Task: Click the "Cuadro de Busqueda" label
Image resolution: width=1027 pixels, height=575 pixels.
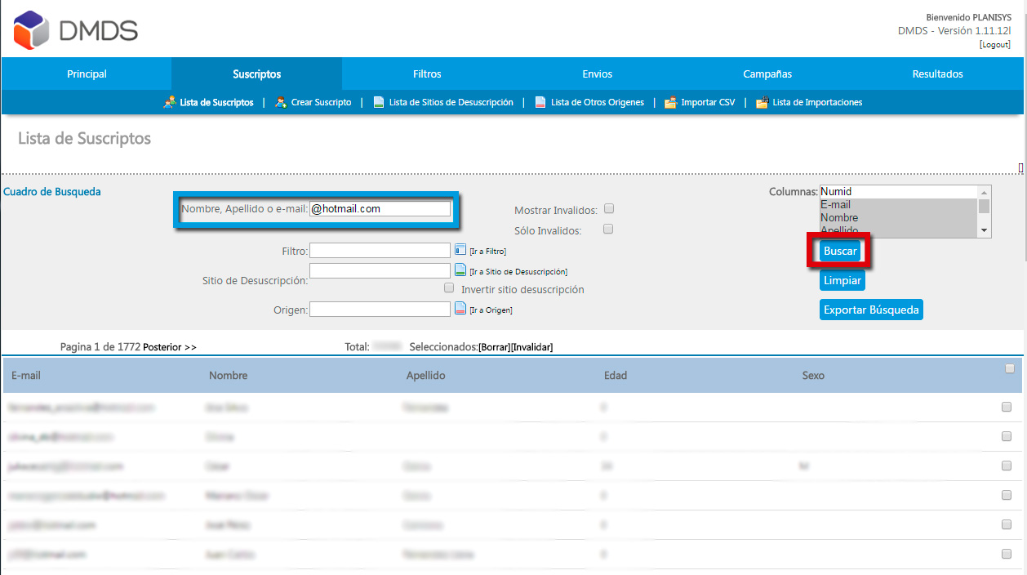Action: [52, 192]
